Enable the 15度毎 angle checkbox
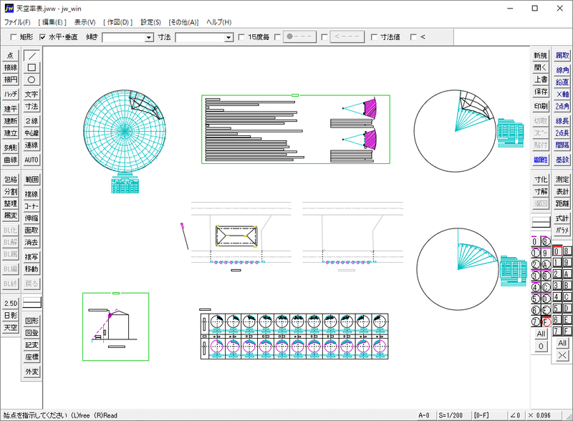Screen dimensions: 573x421 [x=242, y=37]
